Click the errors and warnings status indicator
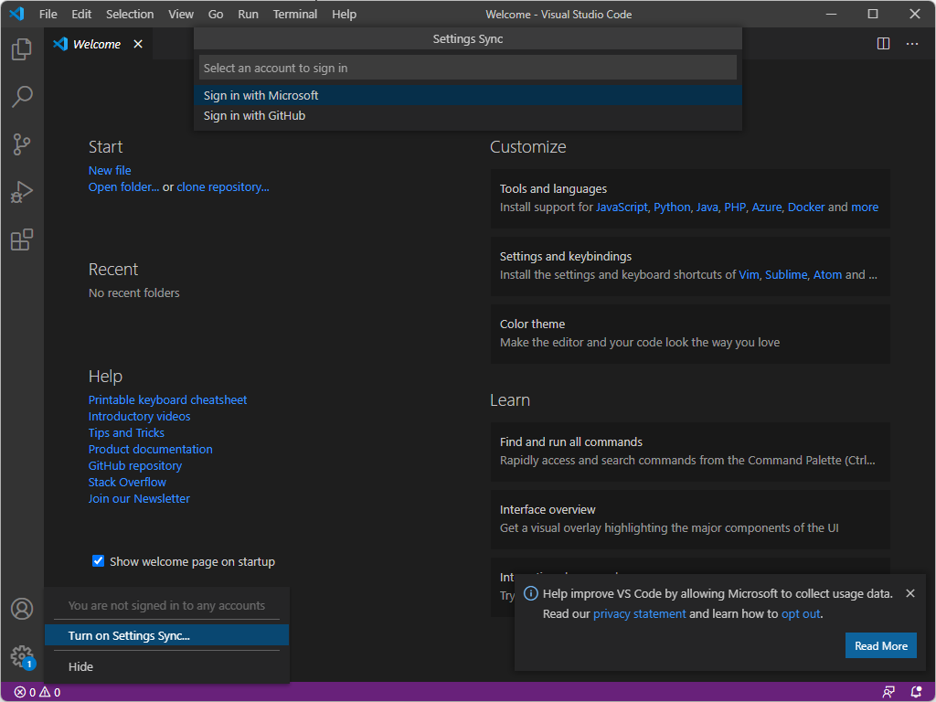Screen dimensions: 936x702 click(37, 693)
